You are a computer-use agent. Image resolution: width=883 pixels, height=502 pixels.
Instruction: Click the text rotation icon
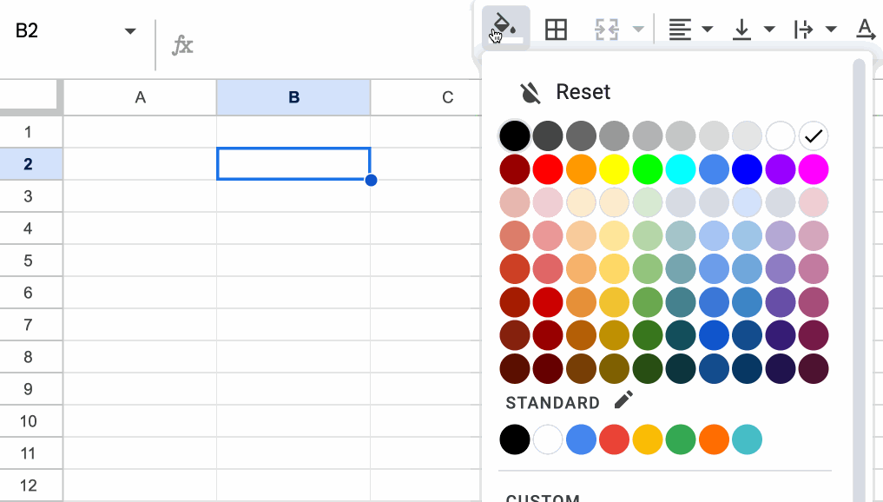(866, 30)
